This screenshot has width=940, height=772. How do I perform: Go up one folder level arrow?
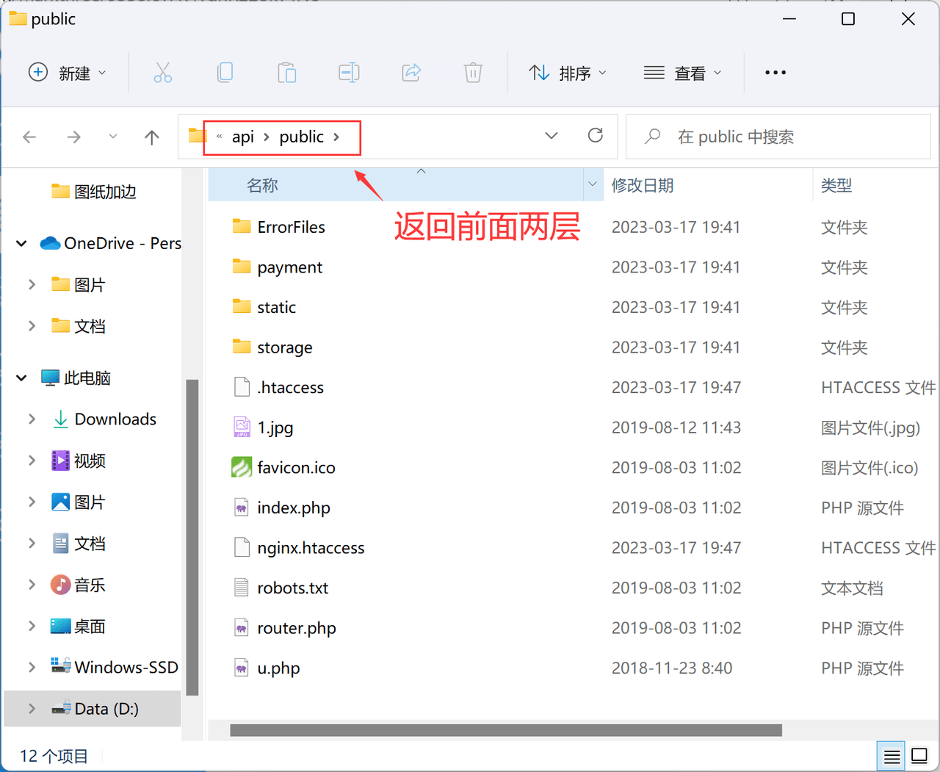click(x=152, y=137)
